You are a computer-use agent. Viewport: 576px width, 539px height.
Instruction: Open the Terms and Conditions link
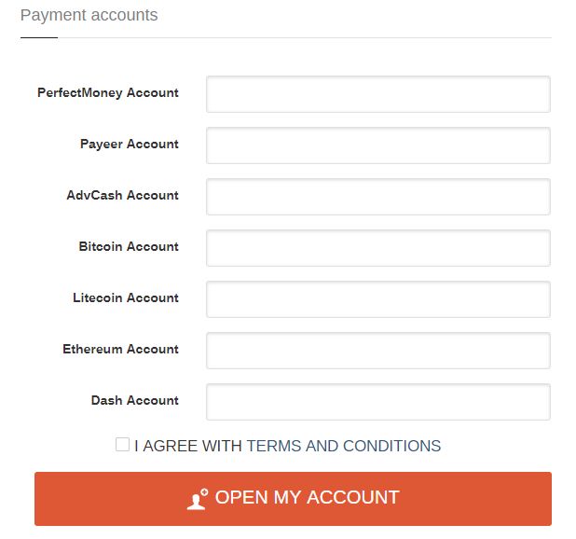tap(344, 446)
